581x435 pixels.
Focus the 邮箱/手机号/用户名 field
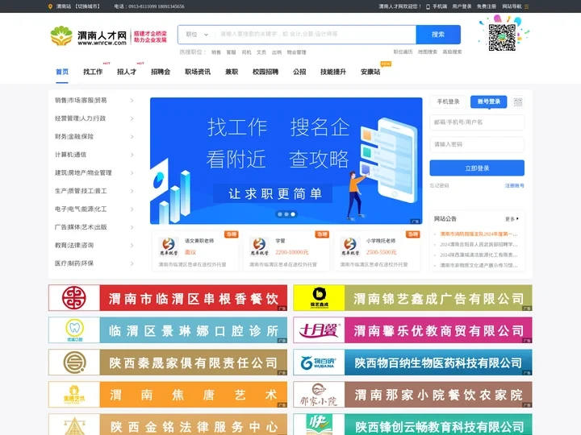pos(477,122)
